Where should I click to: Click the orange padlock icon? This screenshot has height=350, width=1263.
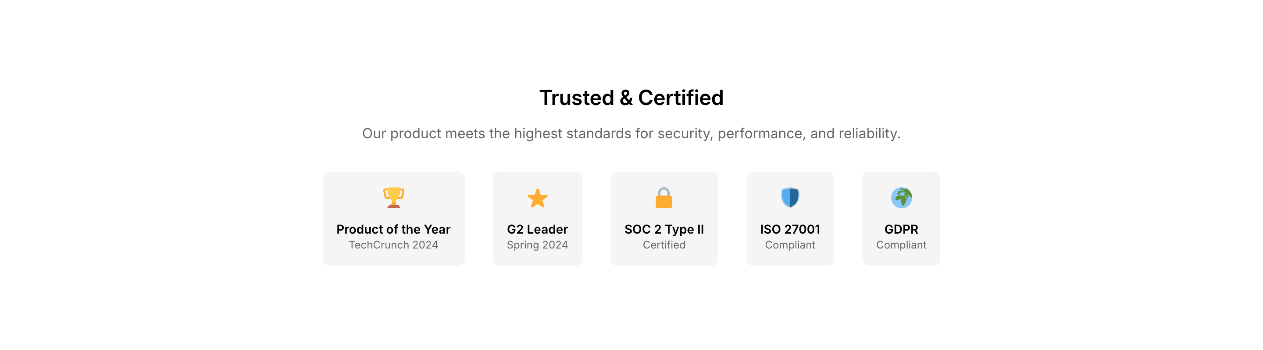pyautogui.click(x=664, y=198)
